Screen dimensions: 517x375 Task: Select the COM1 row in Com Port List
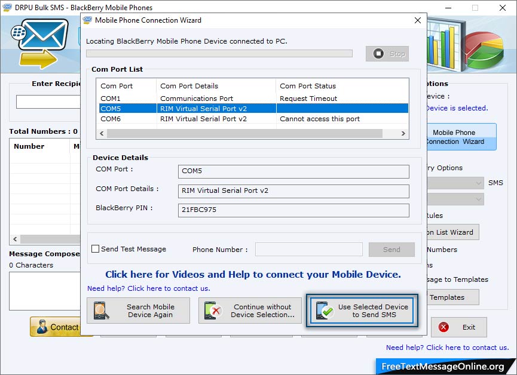pyautogui.click(x=253, y=98)
